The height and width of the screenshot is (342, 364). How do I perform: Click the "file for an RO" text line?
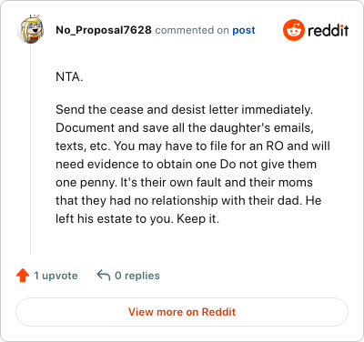click(193, 146)
